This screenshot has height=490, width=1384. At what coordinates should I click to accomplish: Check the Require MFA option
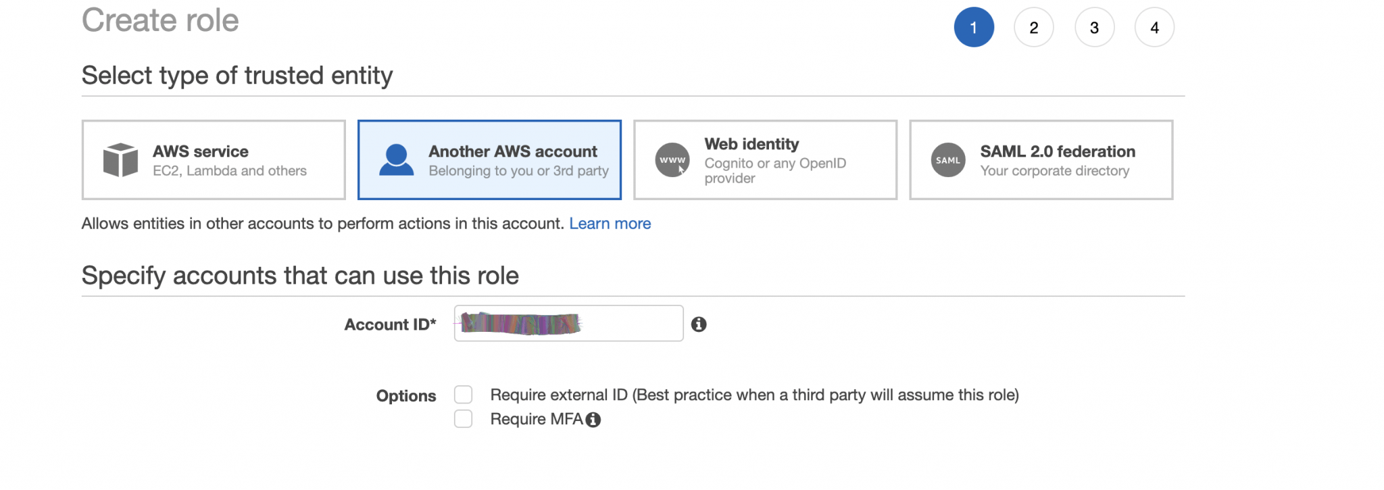(x=463, y=419)
